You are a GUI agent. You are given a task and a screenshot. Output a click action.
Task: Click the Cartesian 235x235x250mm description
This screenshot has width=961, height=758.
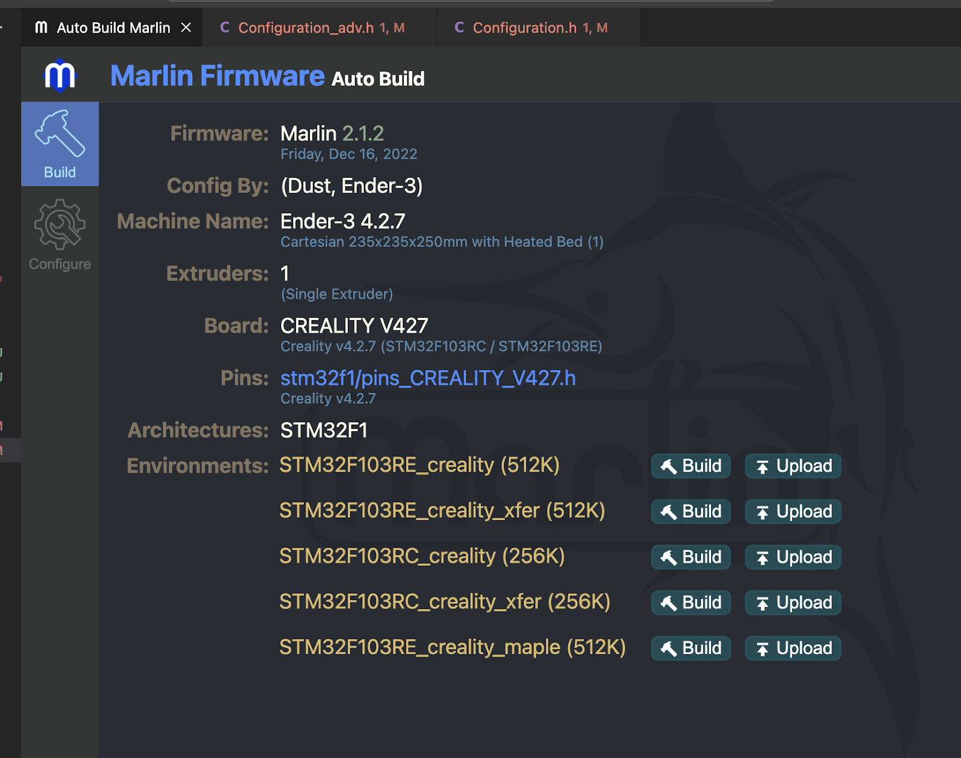[441, 242]
